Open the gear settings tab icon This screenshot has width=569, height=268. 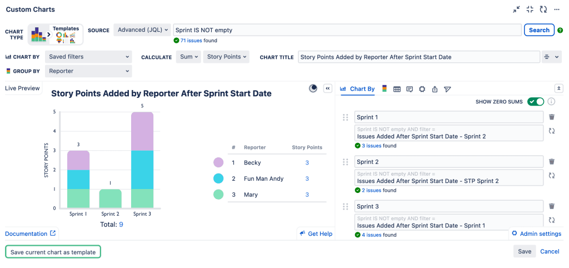[422, 89]
